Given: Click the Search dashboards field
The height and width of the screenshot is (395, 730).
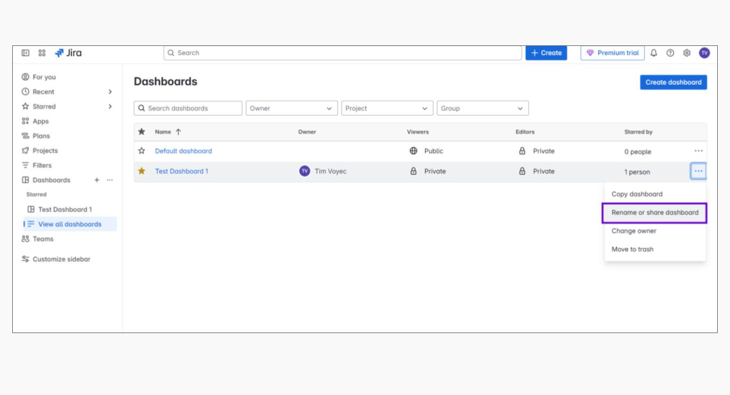Looking at the screenshot, I should pos(188,108).
